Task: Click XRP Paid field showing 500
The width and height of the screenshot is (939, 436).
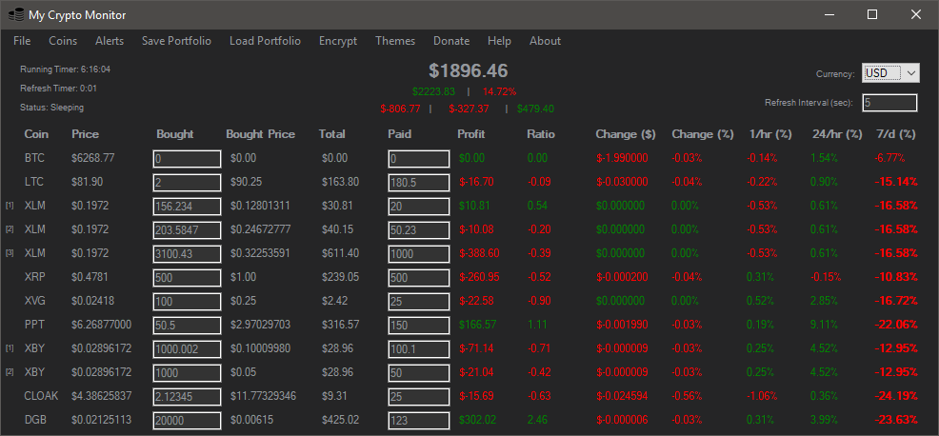Action: pos(419,278)
